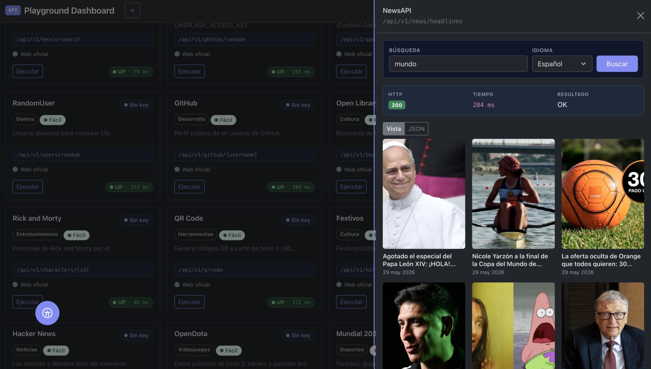Open headline 'Nicole Yarzón a la final de la Copa'

pos(510,260)
